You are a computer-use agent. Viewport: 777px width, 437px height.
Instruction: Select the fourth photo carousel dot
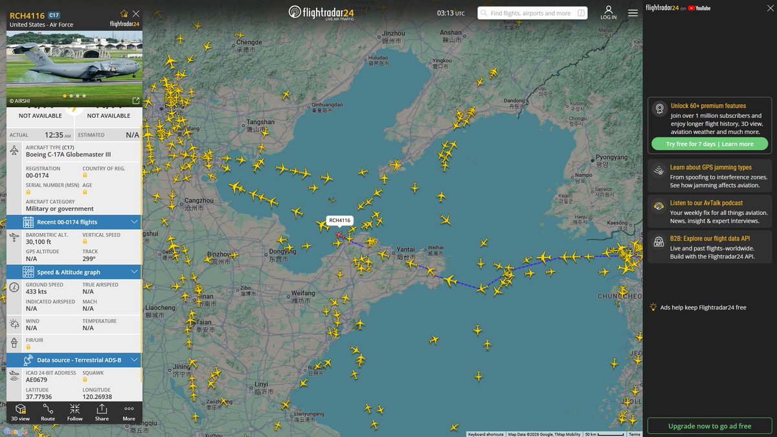83,96
